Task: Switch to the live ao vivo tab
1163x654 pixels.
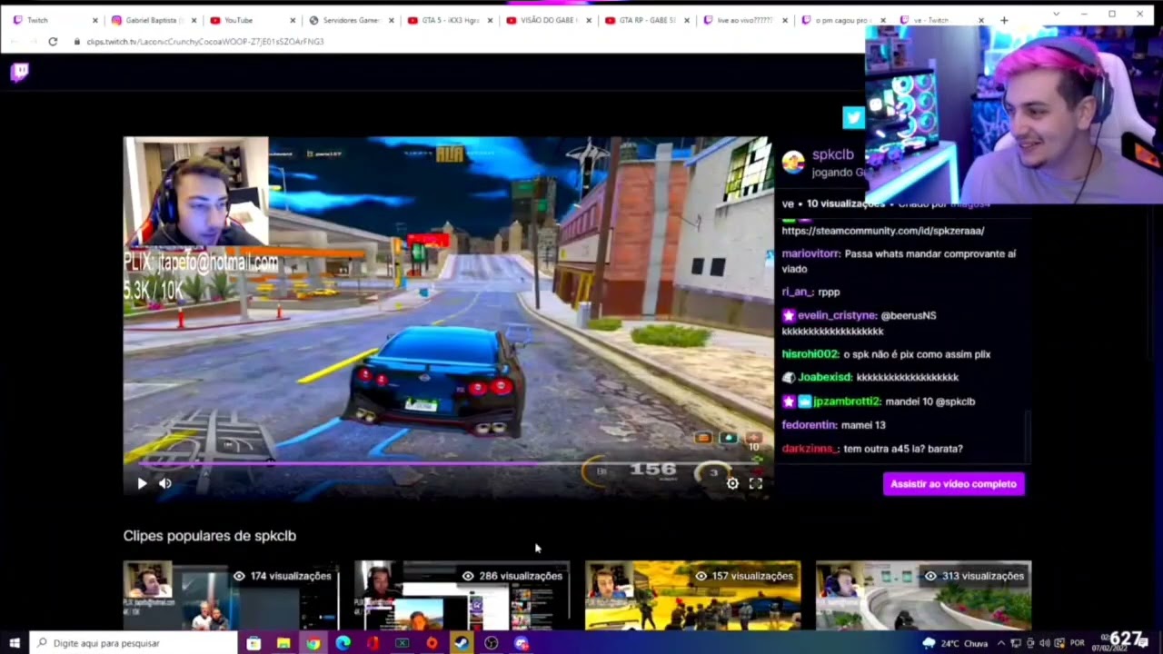Action: (745, 20)
